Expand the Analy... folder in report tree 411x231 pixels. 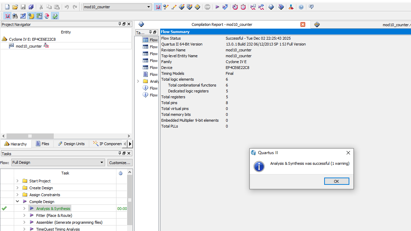pyautogui.click(x=138, y=81)
